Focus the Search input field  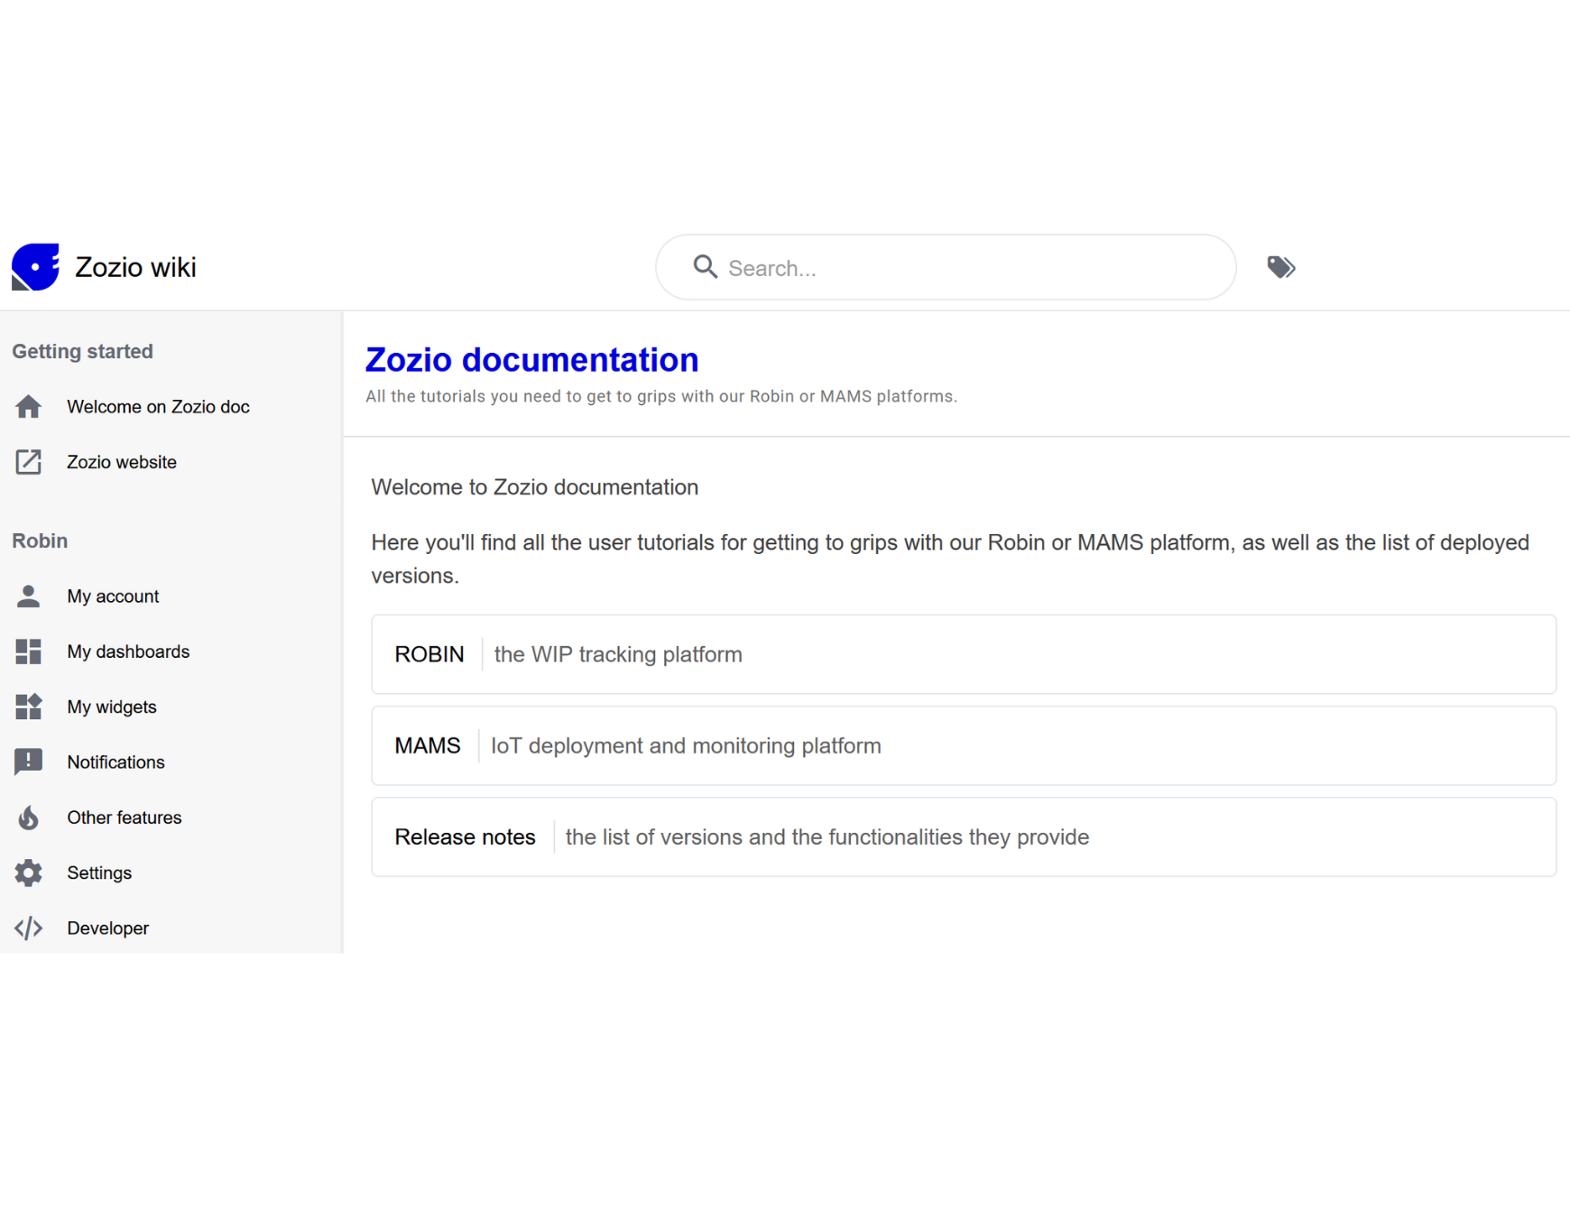946,267
